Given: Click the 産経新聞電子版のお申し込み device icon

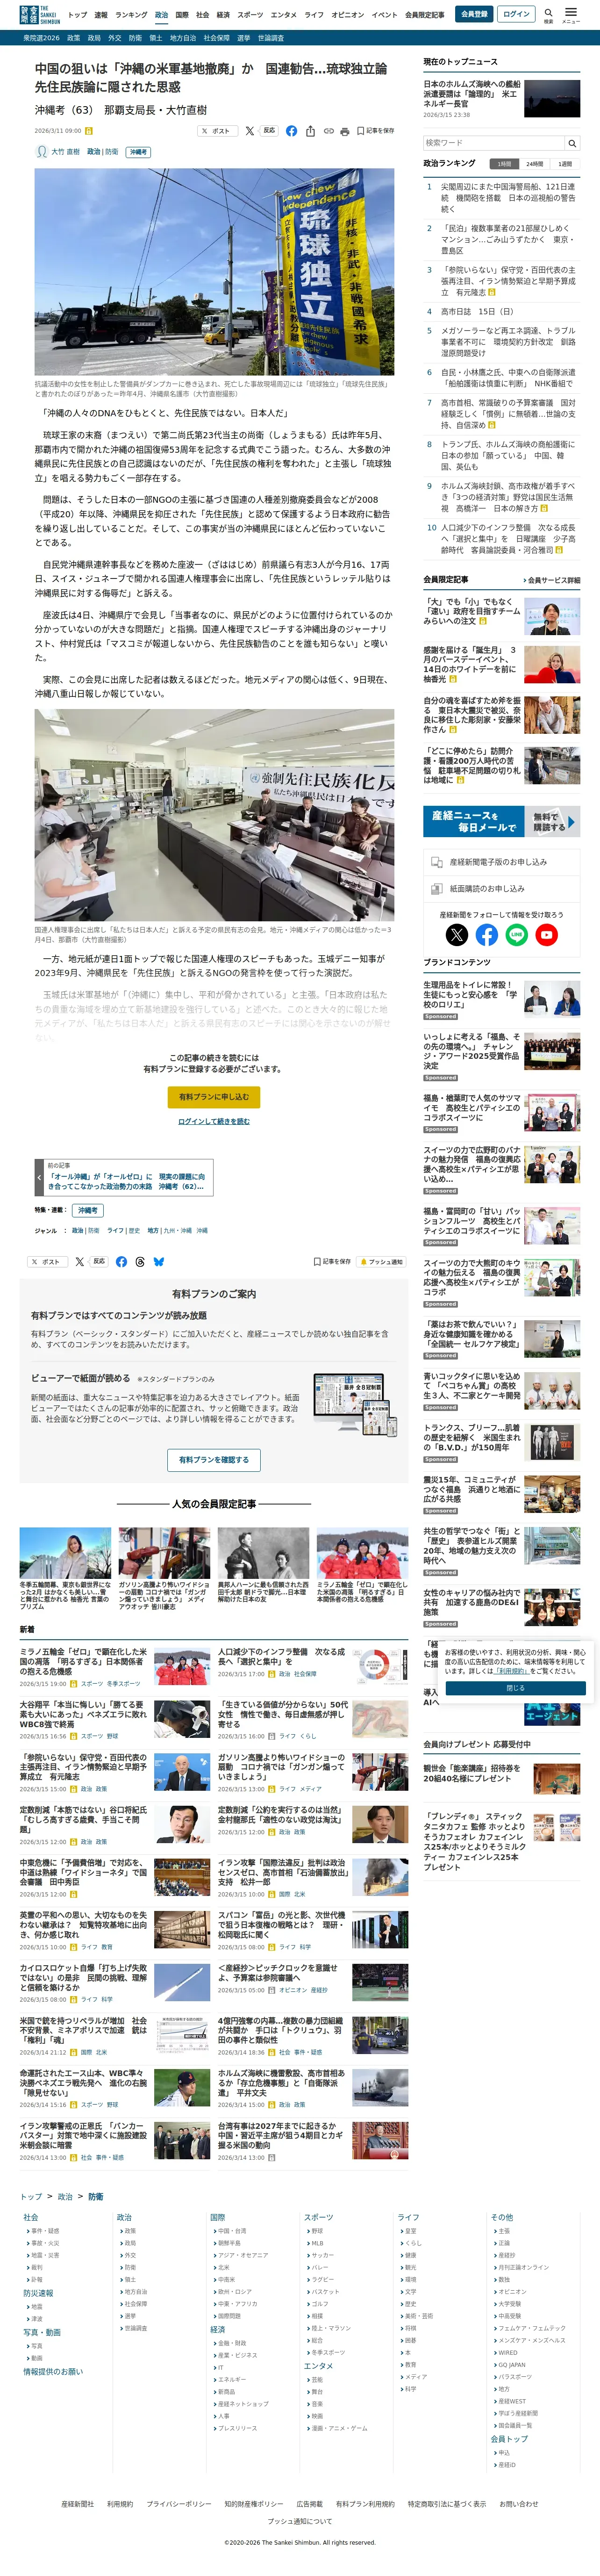Looking at the screenshot, I should [x=436, y=862].
